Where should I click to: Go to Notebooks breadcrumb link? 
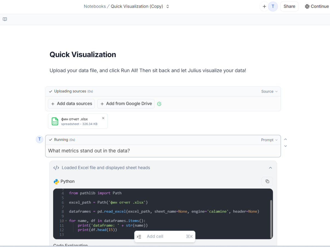coord(95,6)
